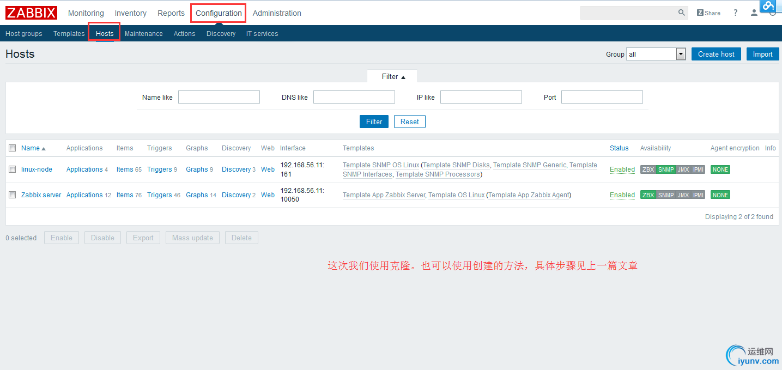Check the linux-node host checkbox
Viewport: 782px width, 370px height.
tap(13, 169)
